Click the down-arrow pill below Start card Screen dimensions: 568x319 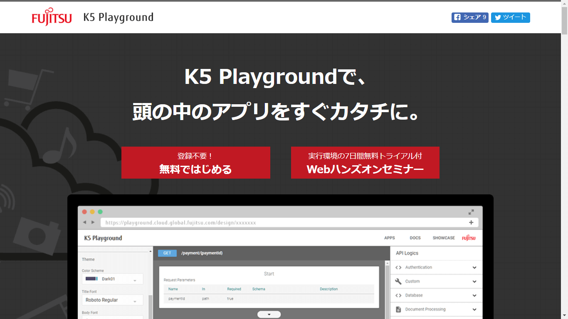(x=269, y=314)
